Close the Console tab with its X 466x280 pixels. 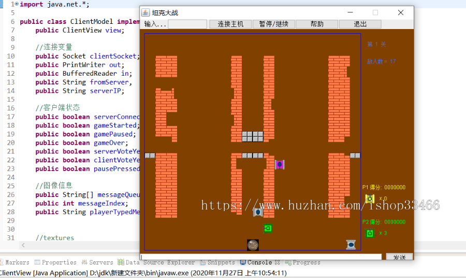(278, 262)
